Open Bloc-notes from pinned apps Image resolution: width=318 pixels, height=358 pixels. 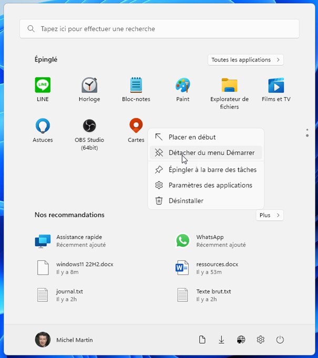tap(136, 86)
